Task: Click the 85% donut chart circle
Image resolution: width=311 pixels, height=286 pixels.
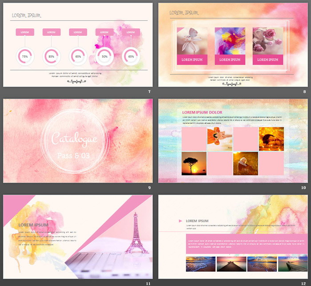Action: (52, 57)
